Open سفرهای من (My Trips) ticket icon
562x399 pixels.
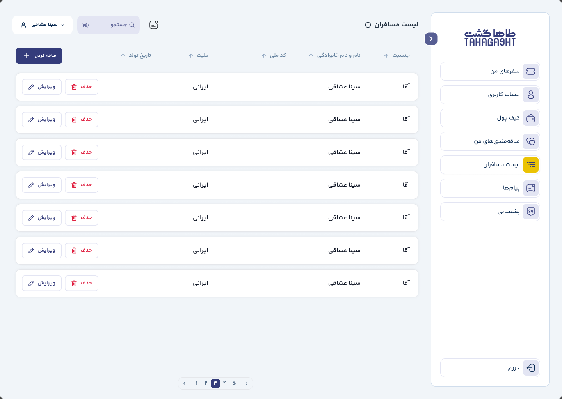(x=531, y=71)
